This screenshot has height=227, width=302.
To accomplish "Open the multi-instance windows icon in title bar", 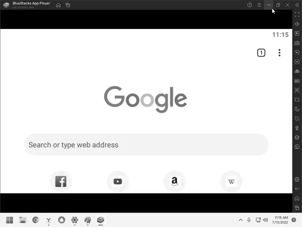I will tap(68, 5).
